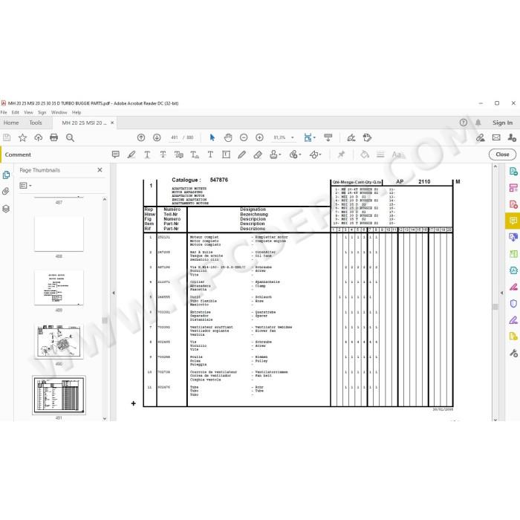520x520 pixels.
Task: Open the Fill & Sign pen icon
Action: 351,137
